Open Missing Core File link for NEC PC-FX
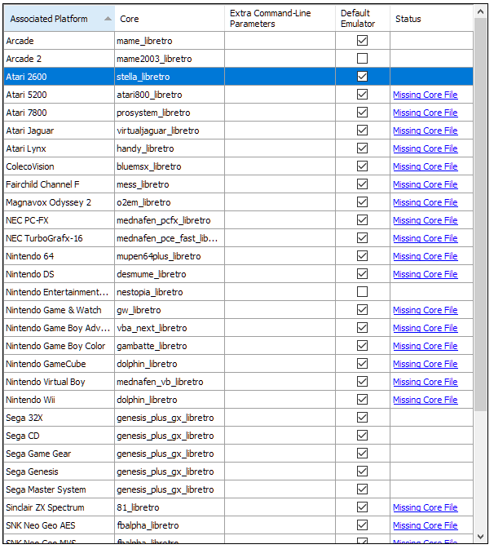Viewport: 494px width, 549px height. (425, 220)
